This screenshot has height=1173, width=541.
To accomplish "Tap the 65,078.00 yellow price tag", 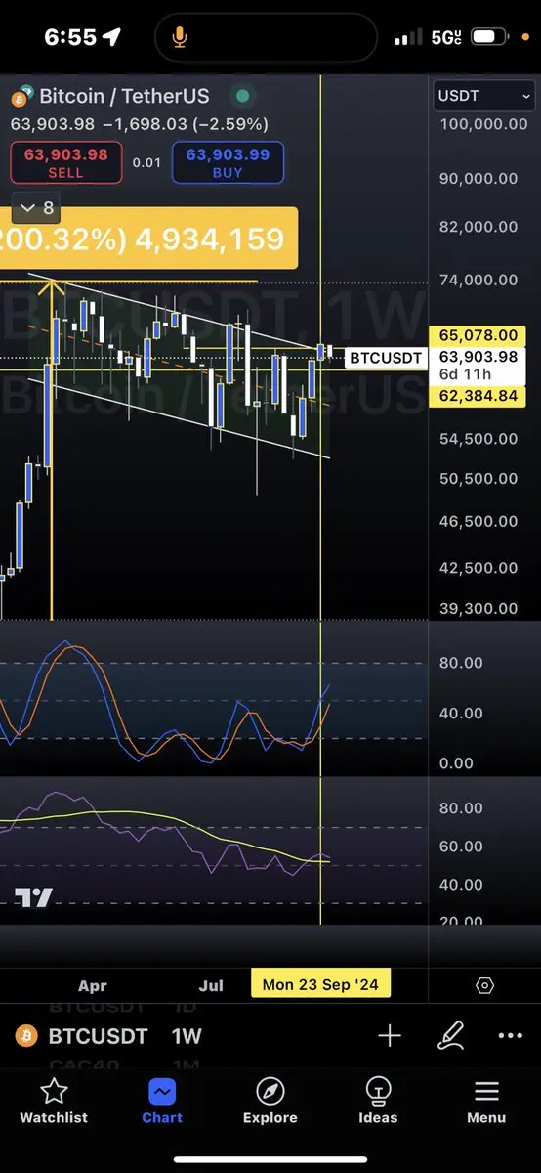I will [478, 335].
